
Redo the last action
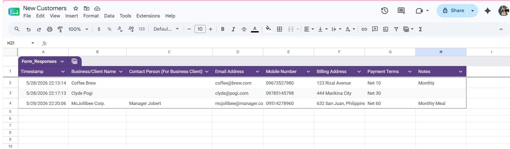tap(39, 29)
